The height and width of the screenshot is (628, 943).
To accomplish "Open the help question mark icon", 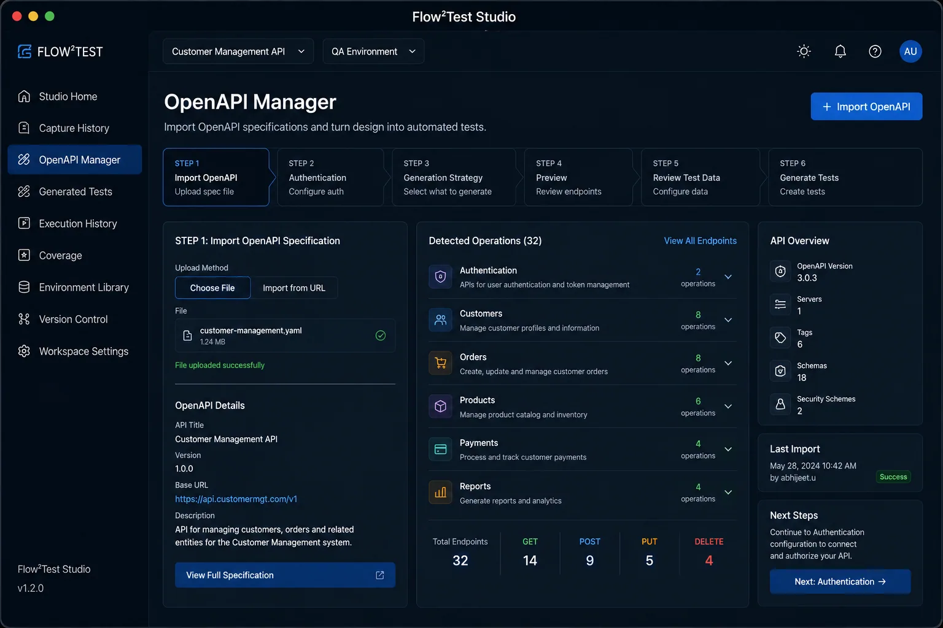I will [875, 52].
